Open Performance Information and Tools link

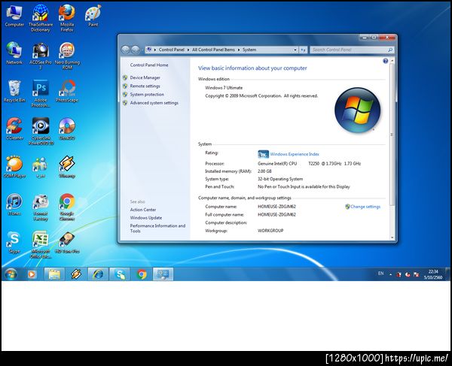tap(157, 228)
